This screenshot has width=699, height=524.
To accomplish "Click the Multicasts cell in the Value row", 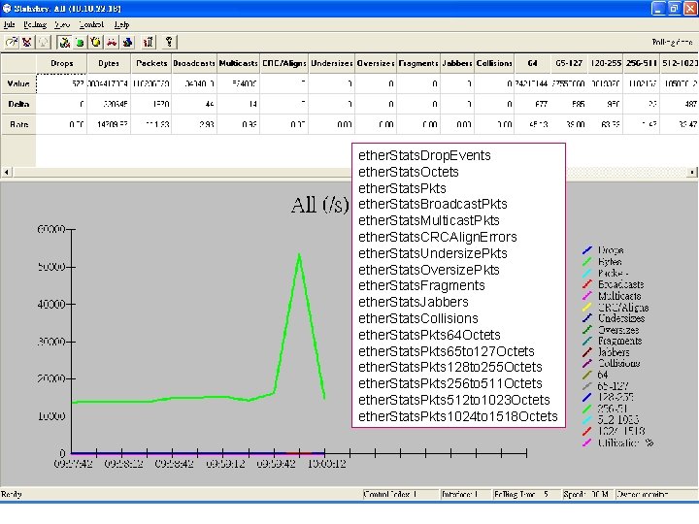I will pyautogui.click(x=239, y=83).
